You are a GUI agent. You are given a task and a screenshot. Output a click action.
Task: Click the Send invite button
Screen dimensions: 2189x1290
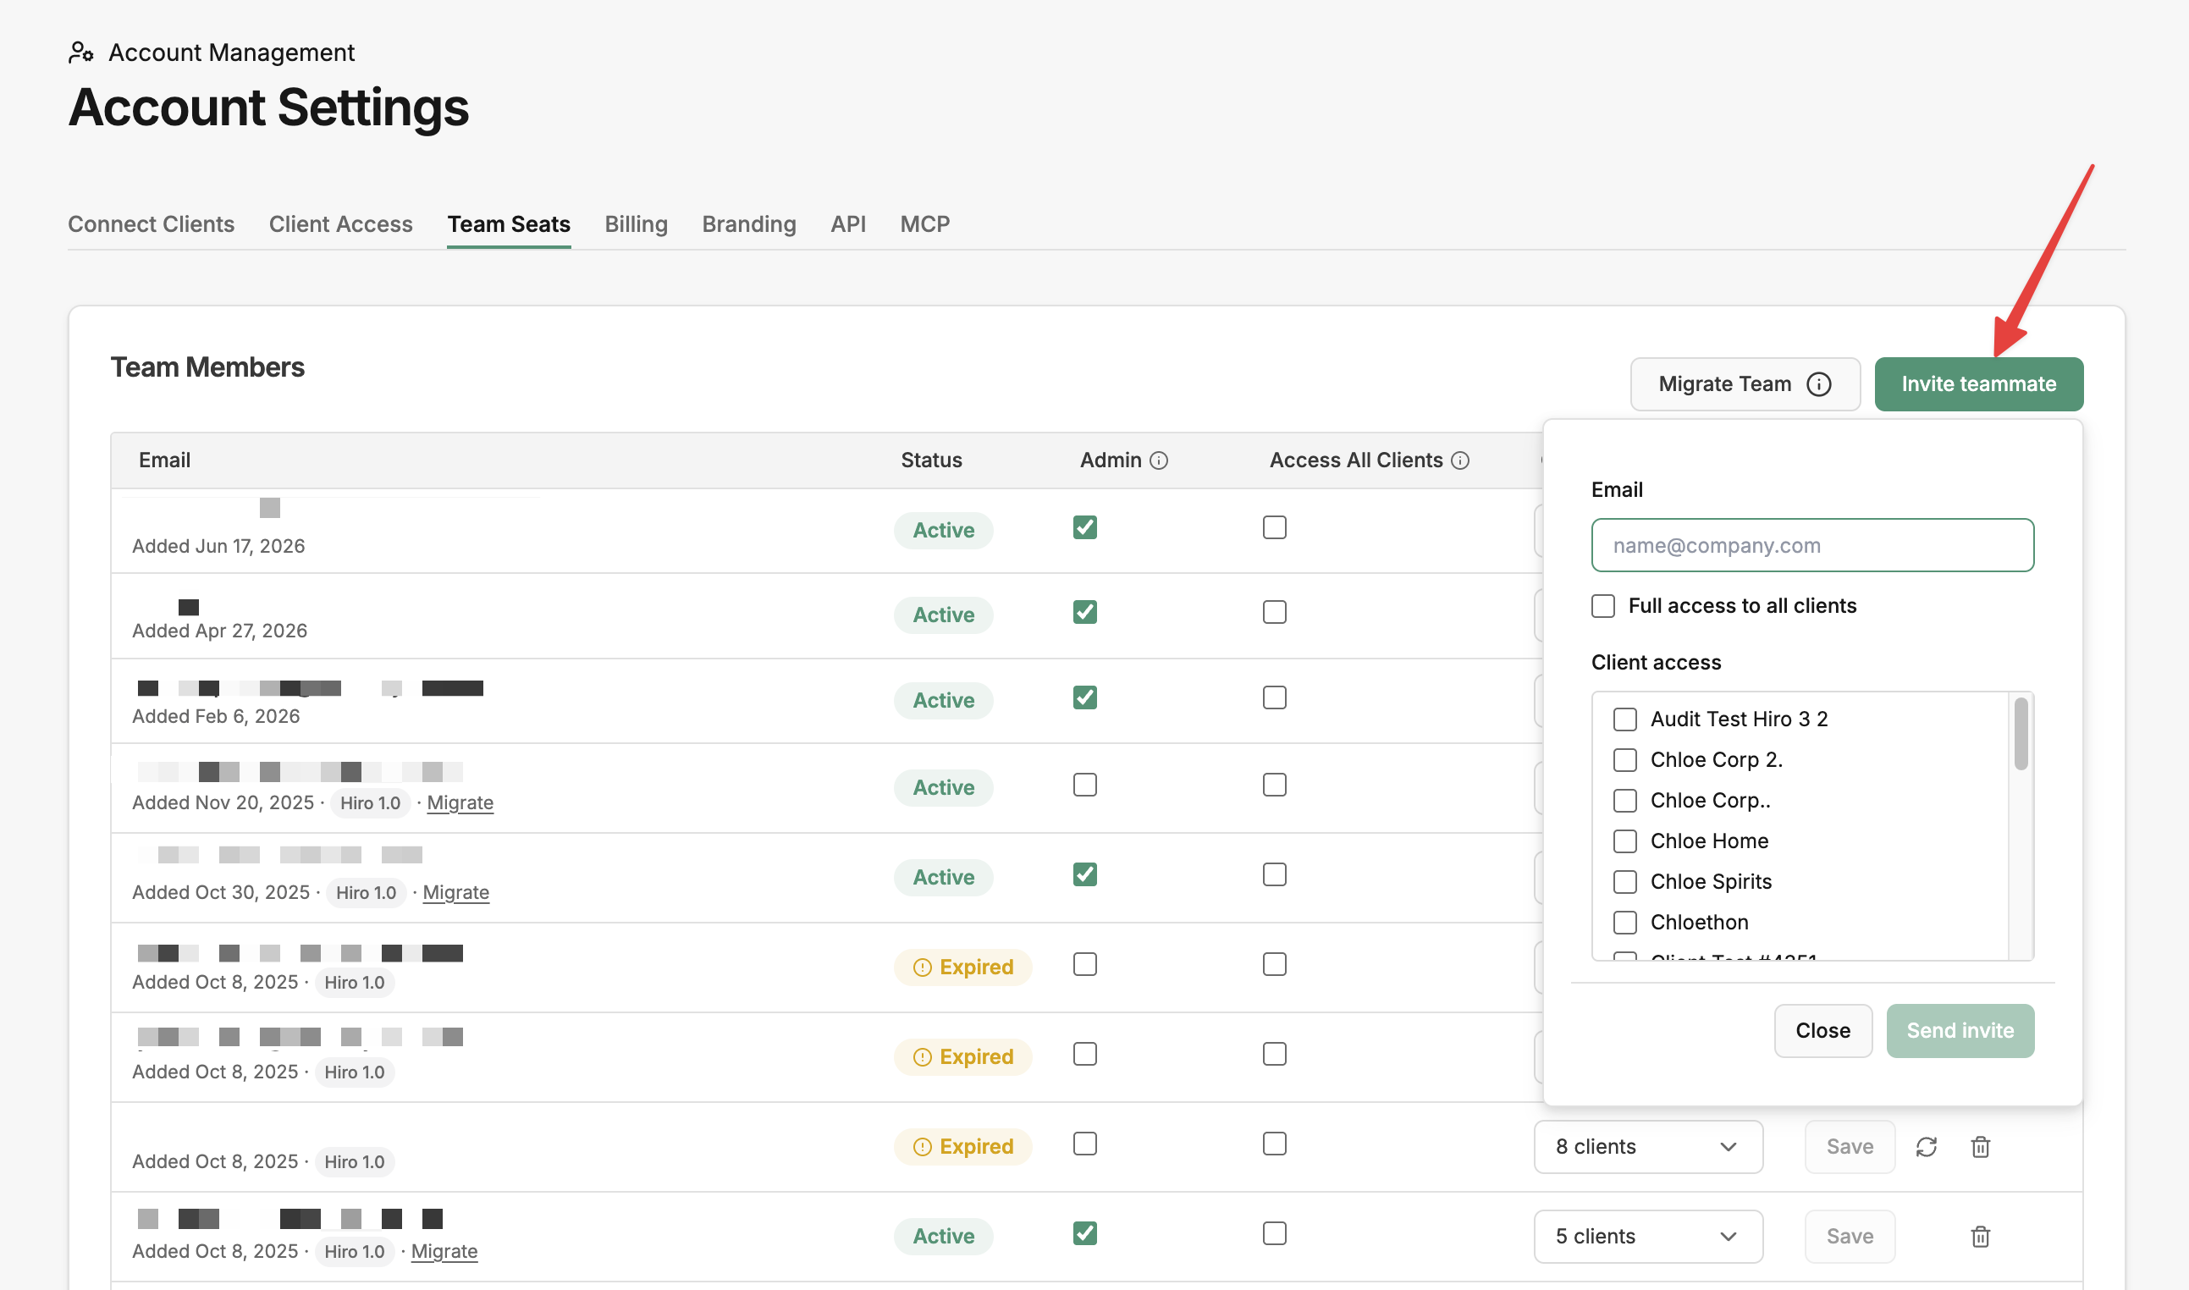pos(1960,1031)
